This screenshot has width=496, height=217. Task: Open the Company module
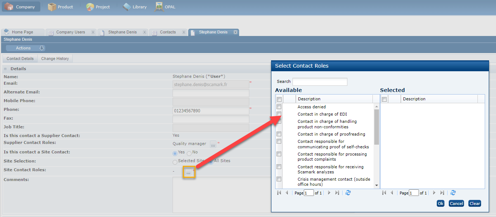pos(21,7)
